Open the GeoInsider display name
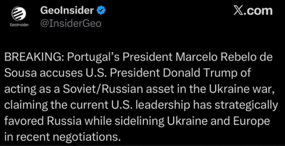Screen dimensions: 285x146 [x=67, y=11]
